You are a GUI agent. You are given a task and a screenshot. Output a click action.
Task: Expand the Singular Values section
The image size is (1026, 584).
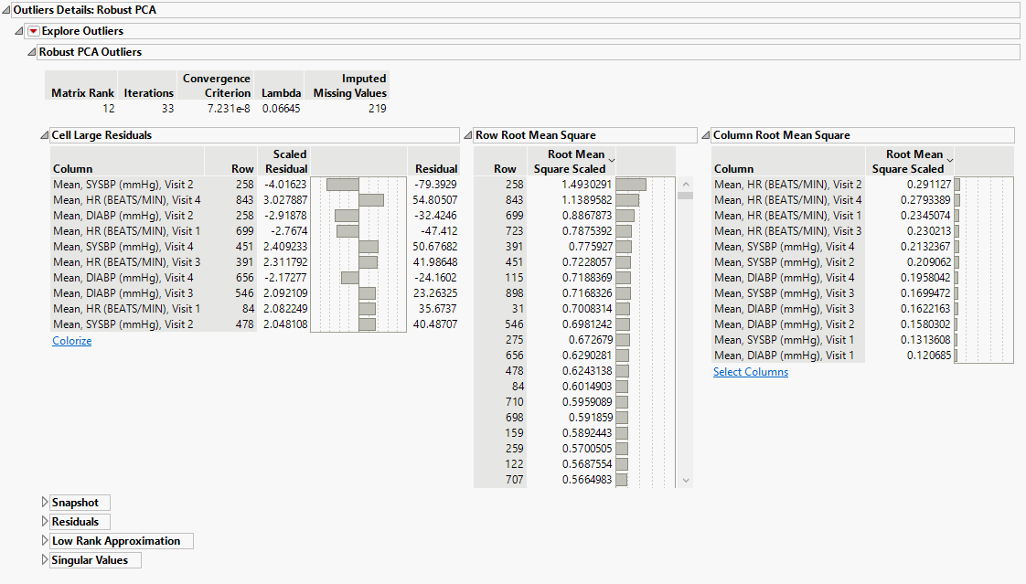pos(45,560)
